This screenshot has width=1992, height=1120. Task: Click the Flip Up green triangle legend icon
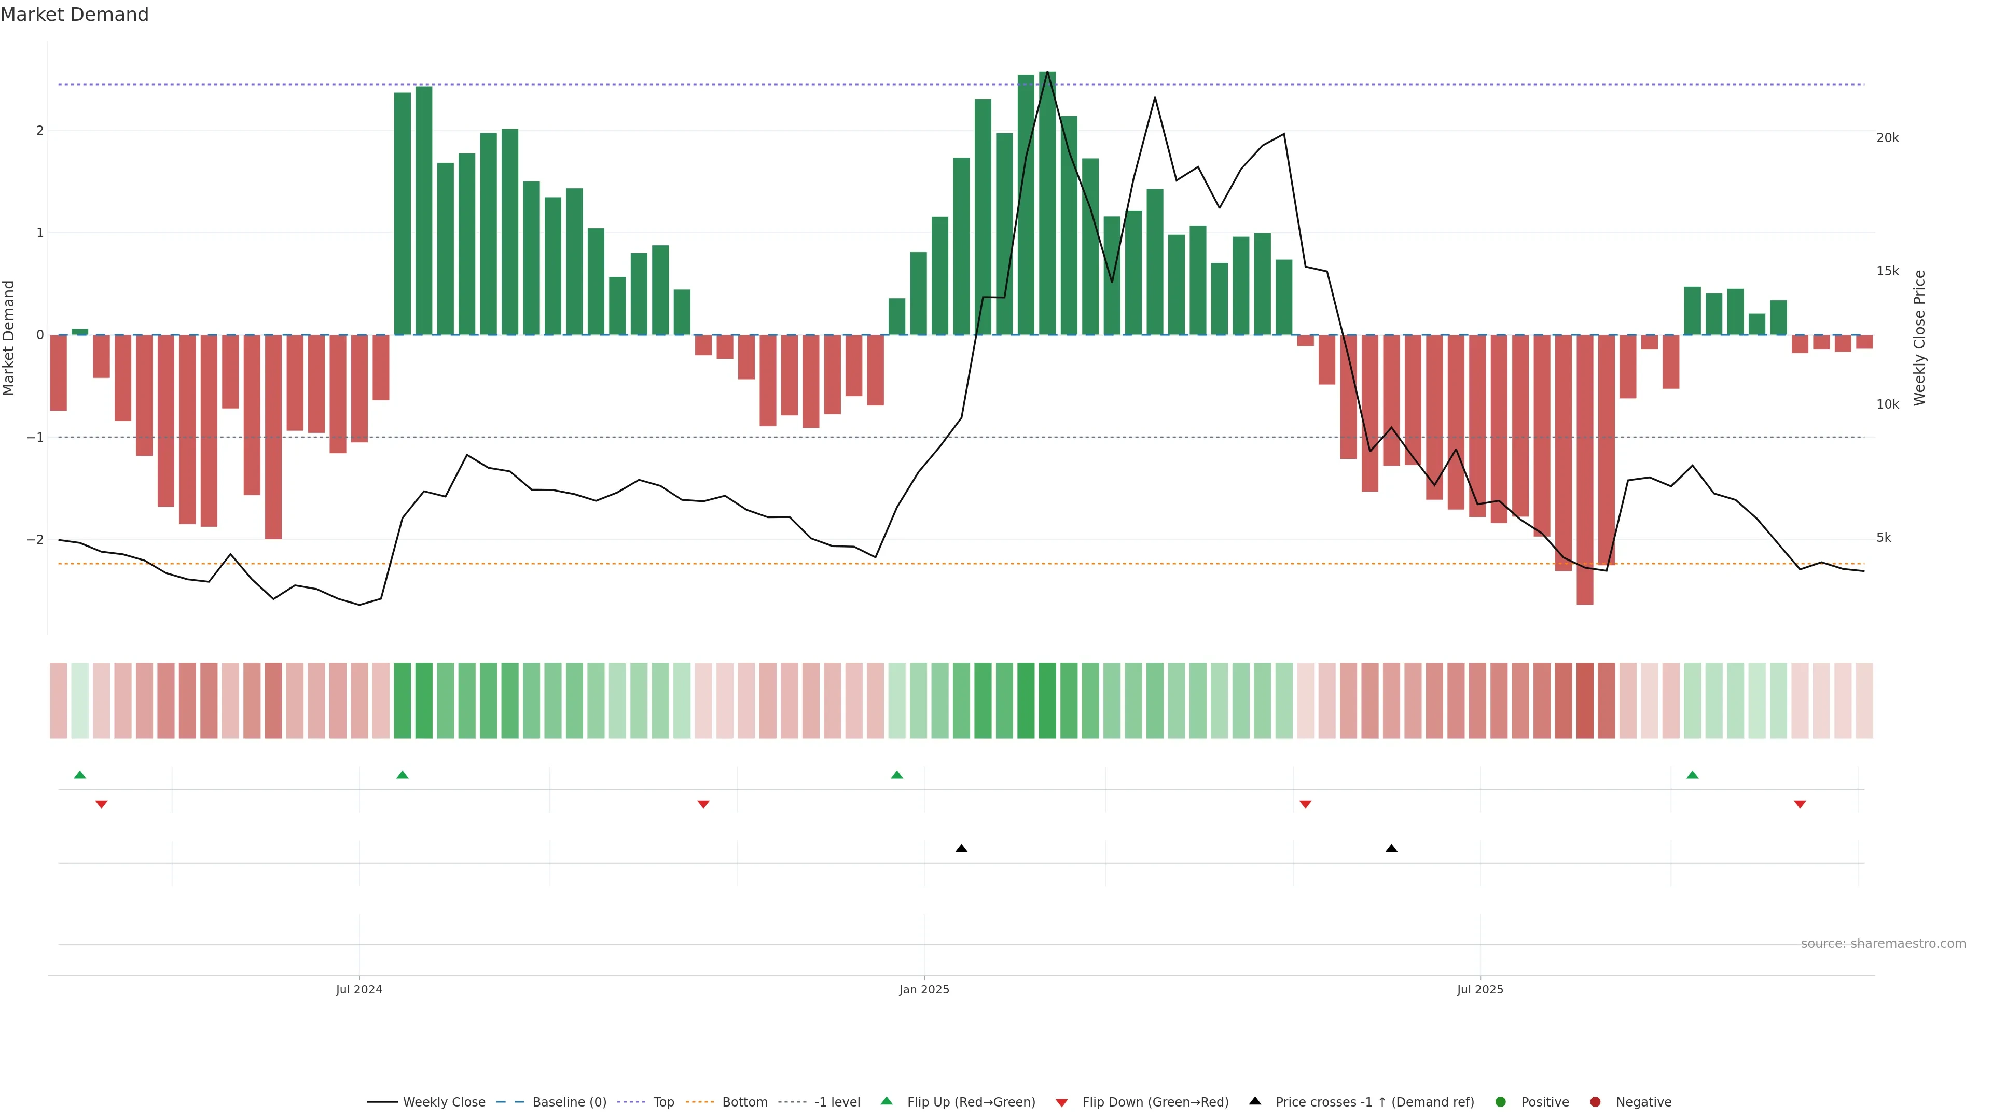point(887,1101)
